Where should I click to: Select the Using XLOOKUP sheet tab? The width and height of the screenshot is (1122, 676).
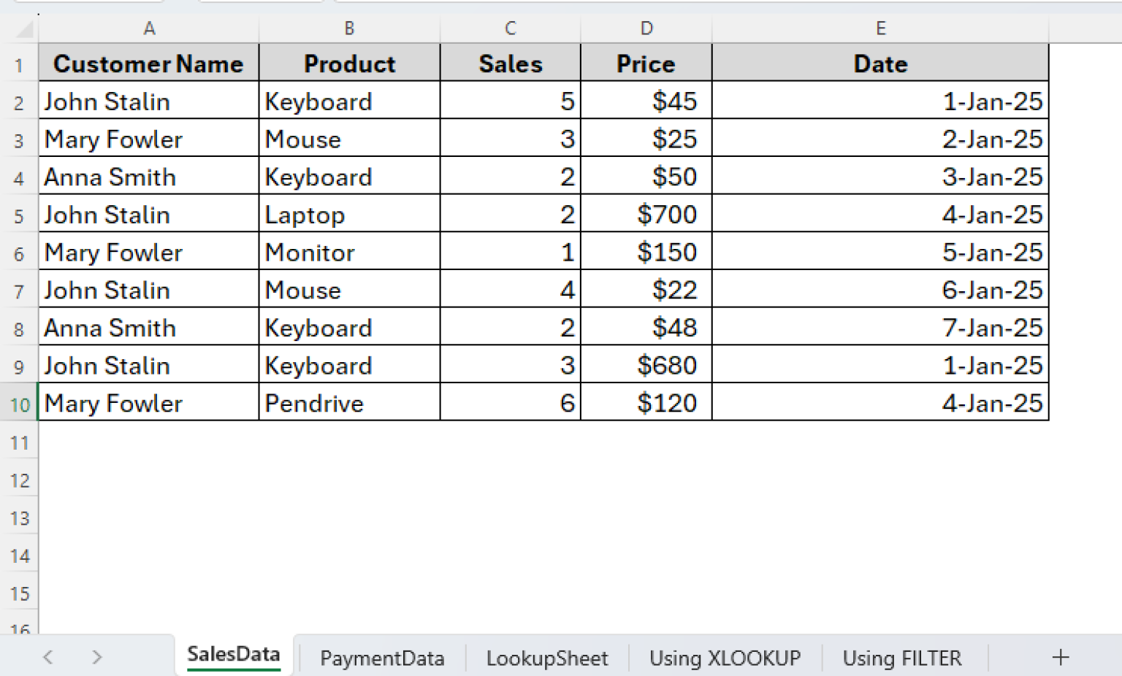point(724,658)
